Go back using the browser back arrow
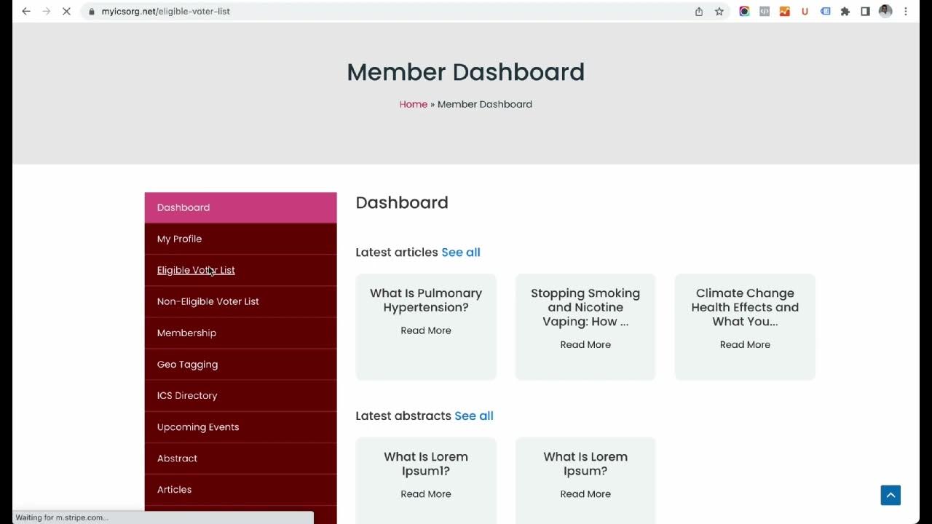 26,12
